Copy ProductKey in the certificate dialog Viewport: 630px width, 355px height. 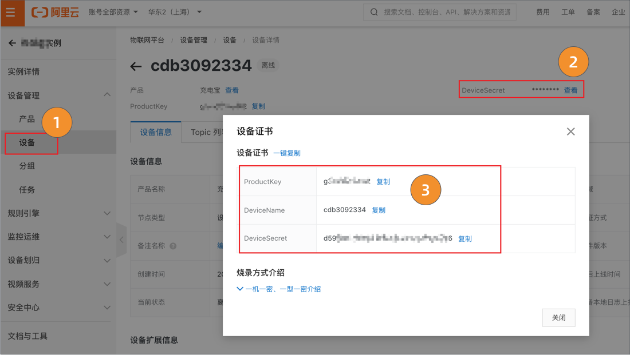tap(383, 182)
